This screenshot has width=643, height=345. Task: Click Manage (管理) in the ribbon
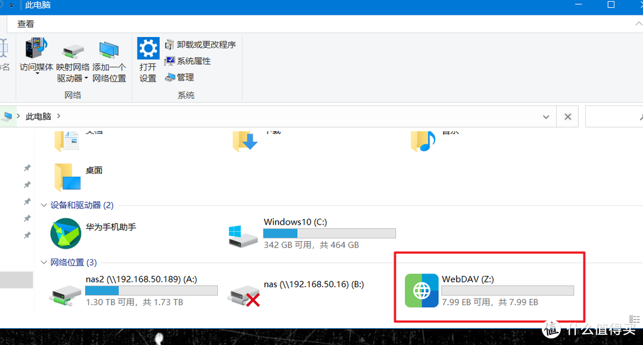(179, 77)
